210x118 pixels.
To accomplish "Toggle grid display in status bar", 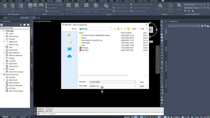I will [x=132, y=117].
